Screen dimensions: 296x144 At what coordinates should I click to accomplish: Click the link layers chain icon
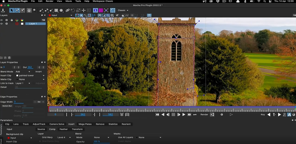point(68,11)
